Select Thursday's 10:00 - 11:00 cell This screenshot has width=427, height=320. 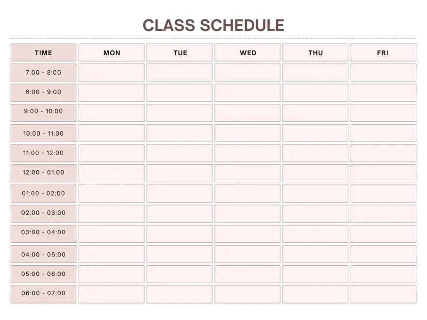tap(315, 133)
